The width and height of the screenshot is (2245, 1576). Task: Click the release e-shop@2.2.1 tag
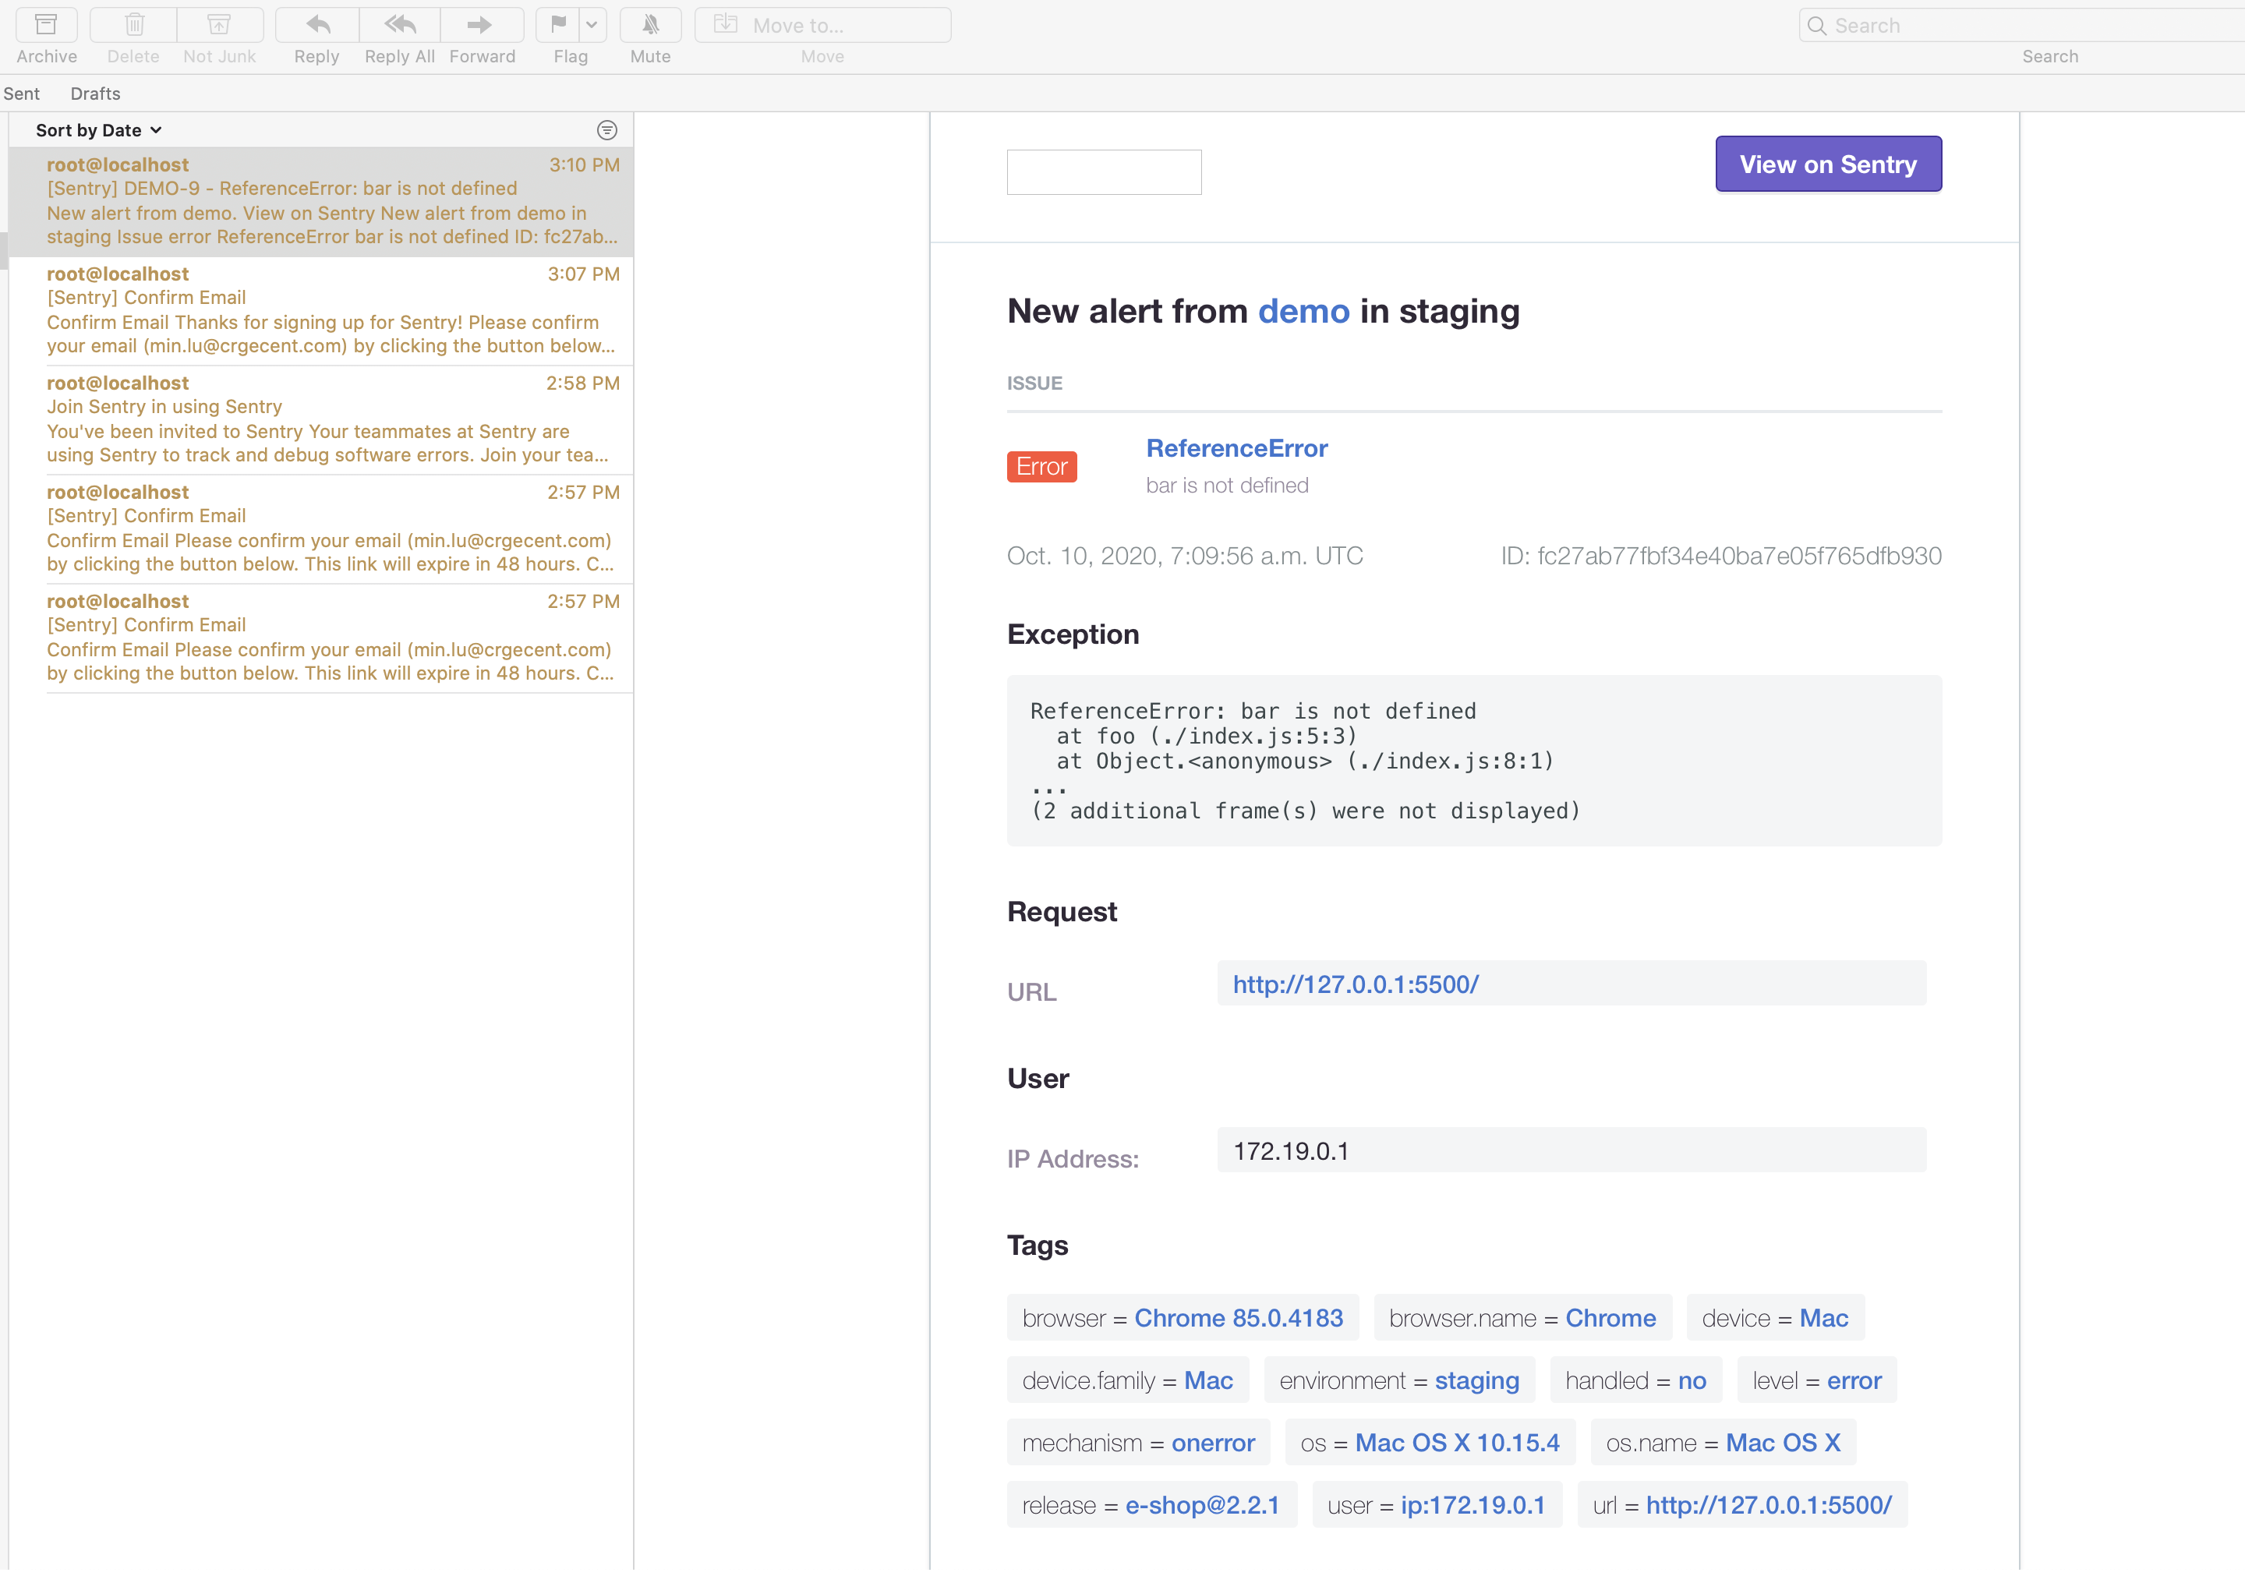click(x=1151, y=1504)
